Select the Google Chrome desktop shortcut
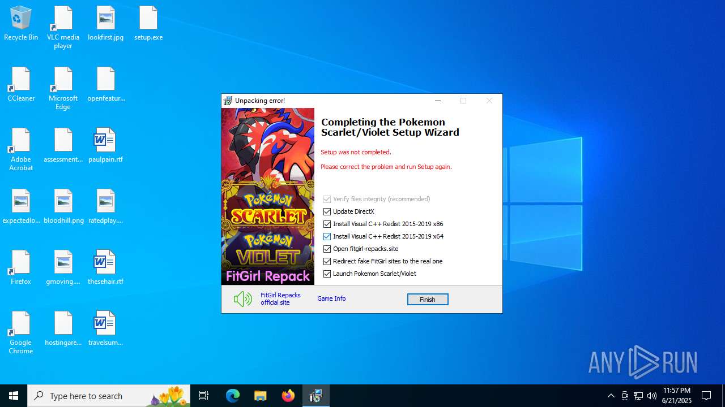725x407 pixels. [x=21, y=333]
